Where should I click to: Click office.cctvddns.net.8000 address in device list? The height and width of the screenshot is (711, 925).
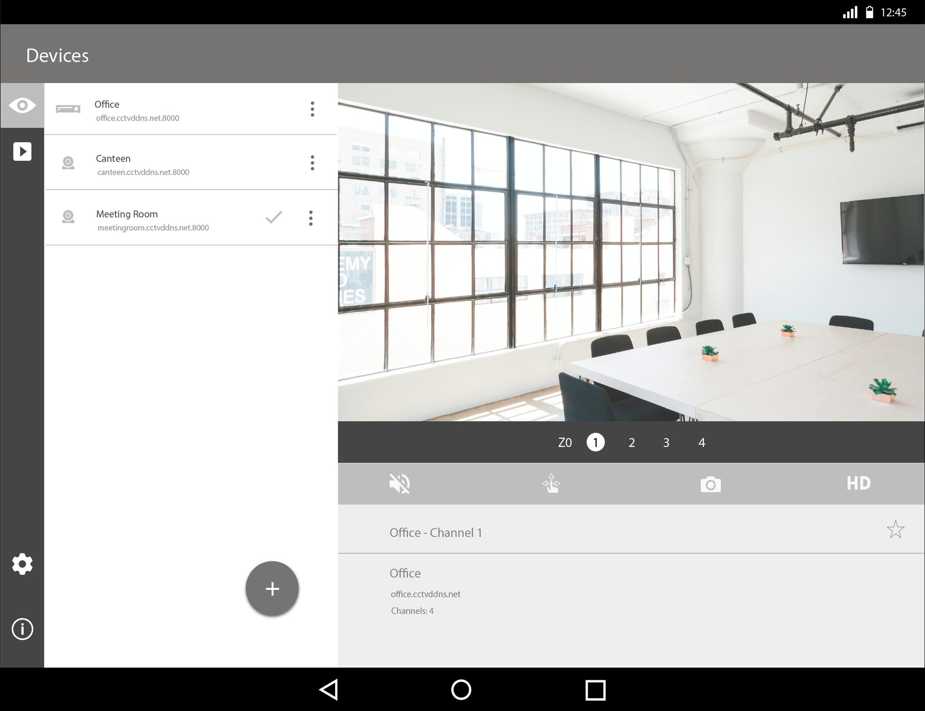138,118
